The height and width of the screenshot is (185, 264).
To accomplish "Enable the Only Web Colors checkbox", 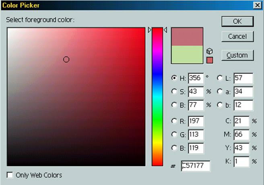I will [10, 175].
